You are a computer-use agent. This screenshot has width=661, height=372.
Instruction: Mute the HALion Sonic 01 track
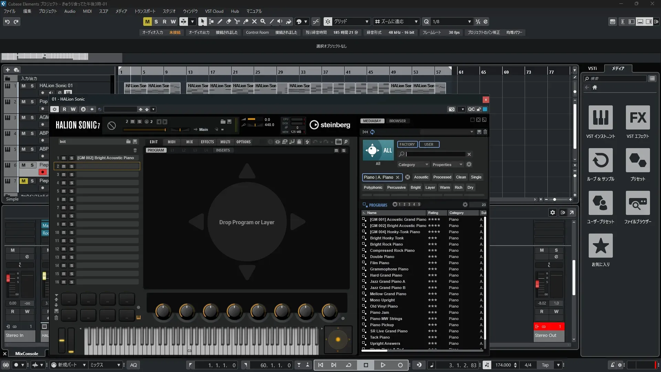[x=23, y=86]
